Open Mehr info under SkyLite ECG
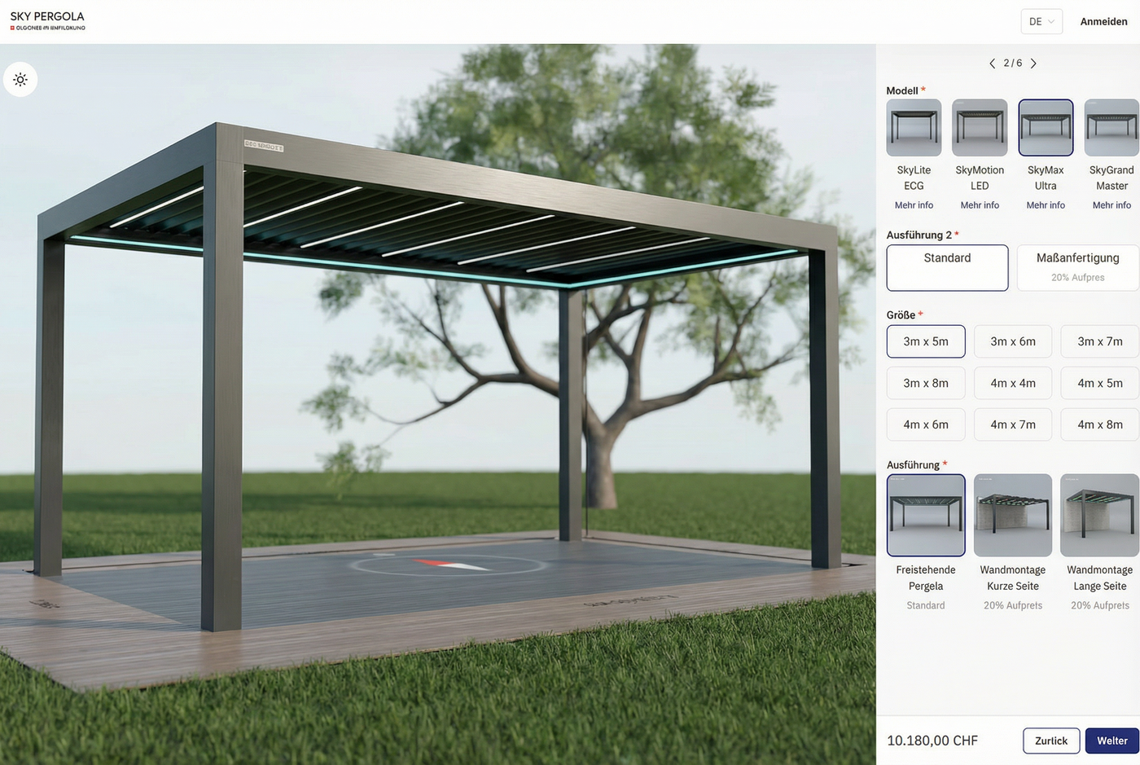This screenshot has width=1140, height=765. [x=914, y=205]
